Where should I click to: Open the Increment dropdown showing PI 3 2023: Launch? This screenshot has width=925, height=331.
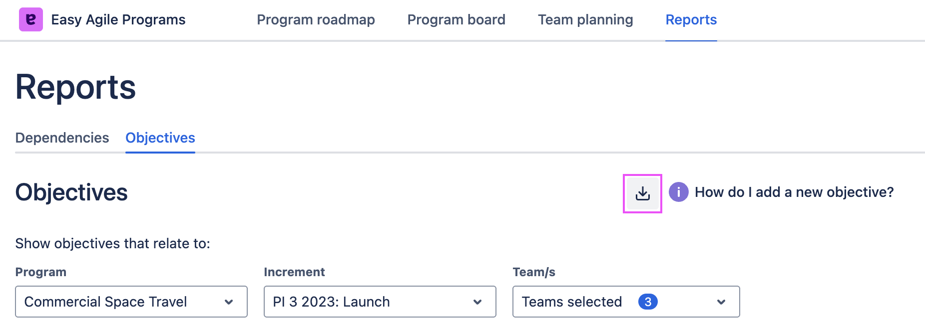pyautogui.click(x=379, y=302)
